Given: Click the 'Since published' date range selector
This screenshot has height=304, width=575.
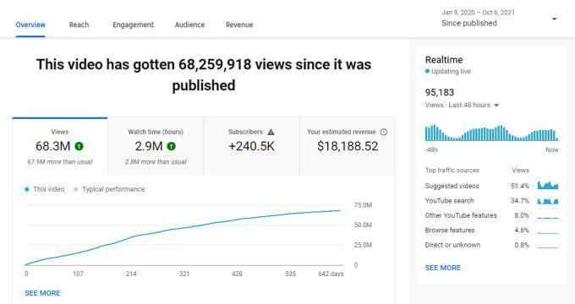Looking at the screenshot, I should pos(469,23).
